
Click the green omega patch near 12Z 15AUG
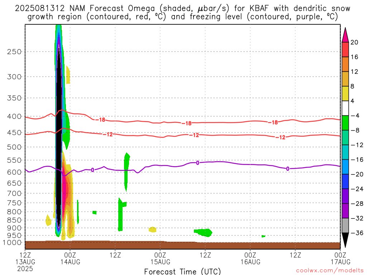pos(203,232)
